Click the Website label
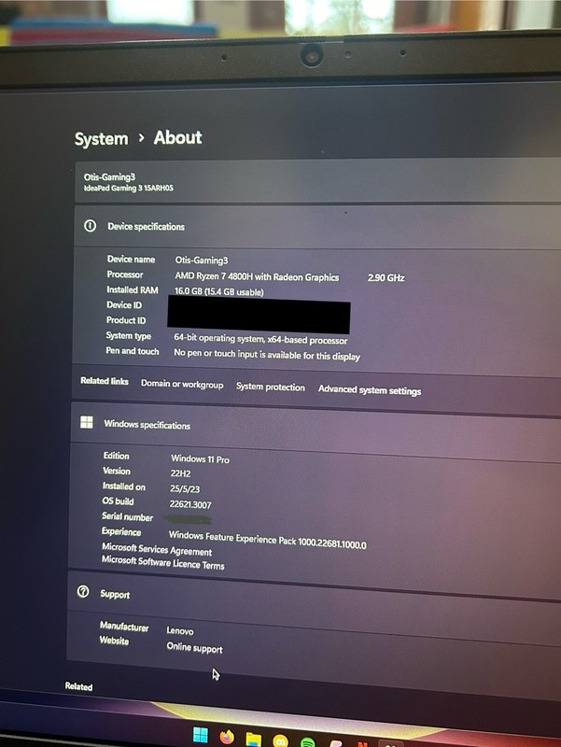 (114, 641)
